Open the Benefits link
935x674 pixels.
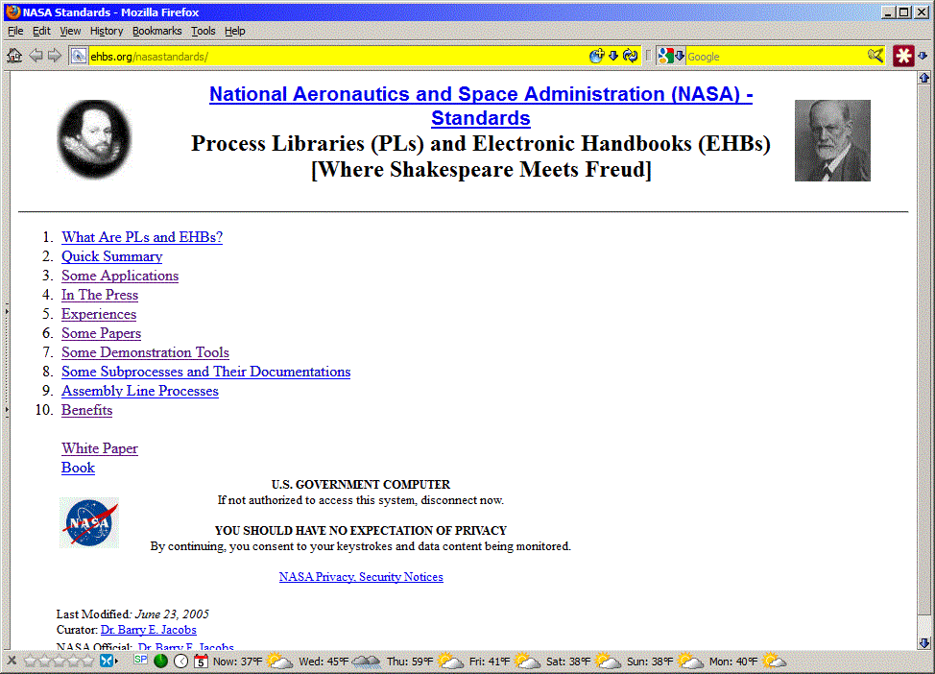pos(86,410)
